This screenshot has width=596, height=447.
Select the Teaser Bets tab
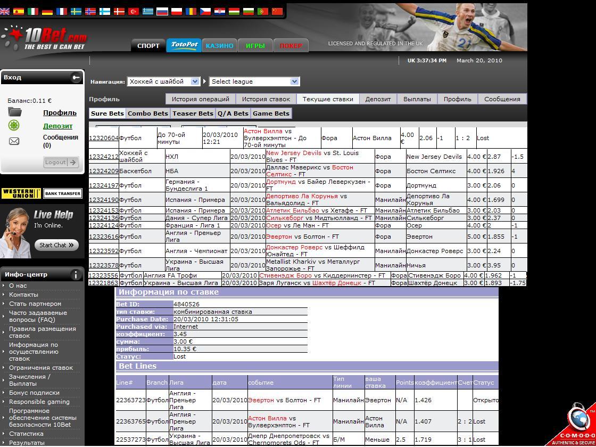[193, 113]
